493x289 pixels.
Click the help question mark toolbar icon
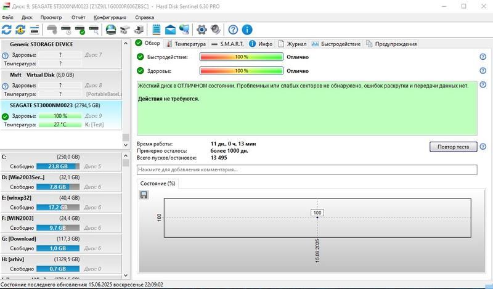[x=233, y=30]
